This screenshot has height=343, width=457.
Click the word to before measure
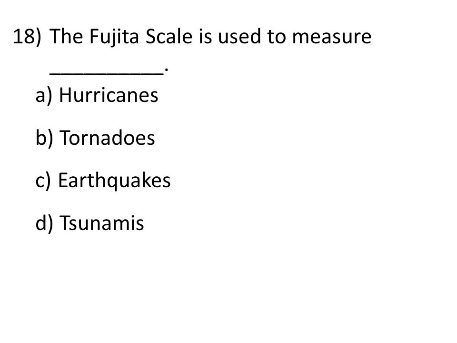(x=276, y=37)
